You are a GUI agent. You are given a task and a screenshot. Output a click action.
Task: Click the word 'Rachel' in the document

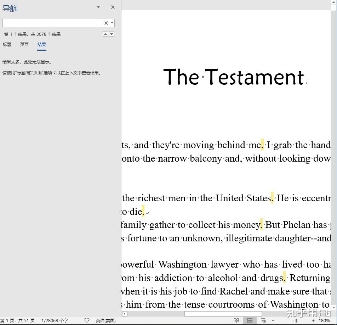234,291
